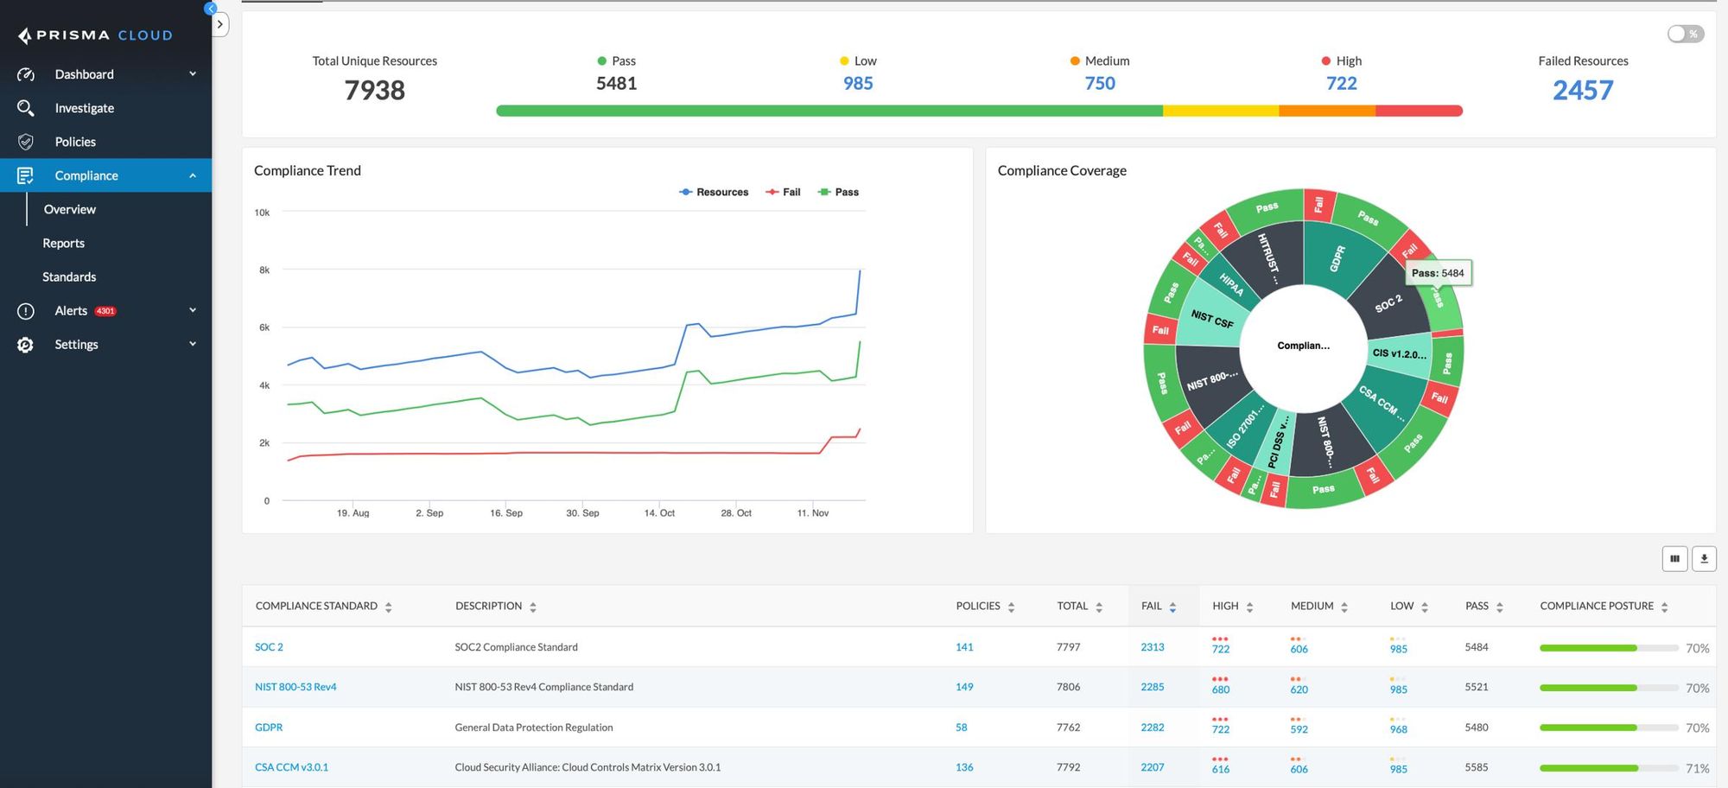Expand the Dashboard menu chevron
The height and width of the screenshot is (788, 1728).
point(193,73)
